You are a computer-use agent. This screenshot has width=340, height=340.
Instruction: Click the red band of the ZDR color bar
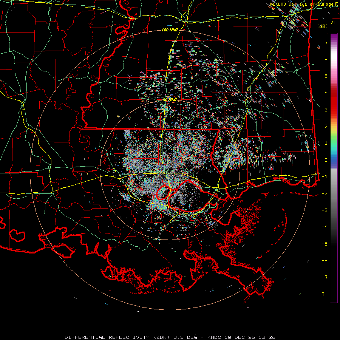tap(334, 102)
